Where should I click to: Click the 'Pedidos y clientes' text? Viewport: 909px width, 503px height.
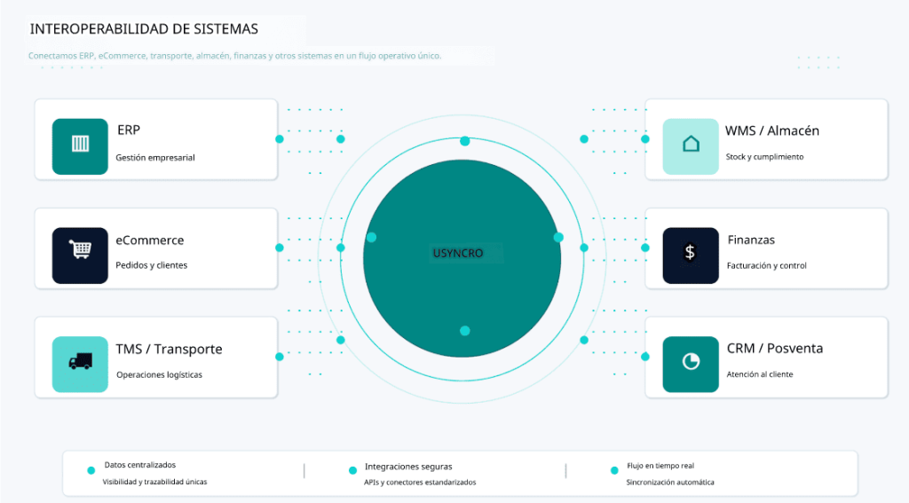click(x=151, y=265)
